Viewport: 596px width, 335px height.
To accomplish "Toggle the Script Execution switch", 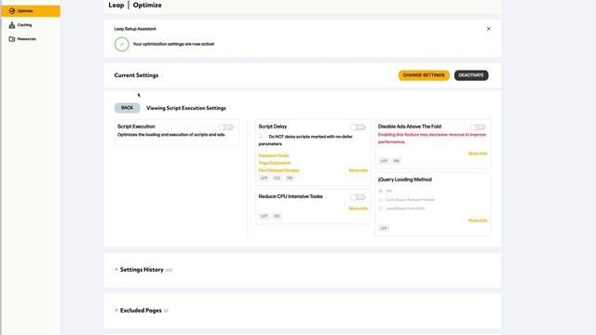I will [x=225, y=127].
